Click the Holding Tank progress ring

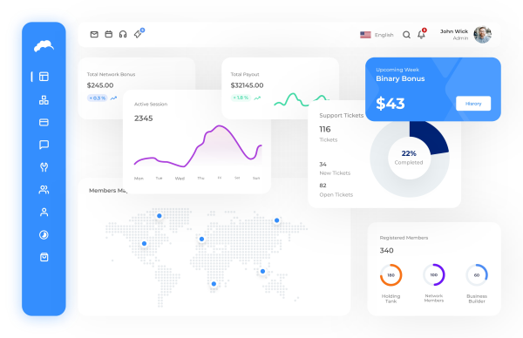click(391, 275)
